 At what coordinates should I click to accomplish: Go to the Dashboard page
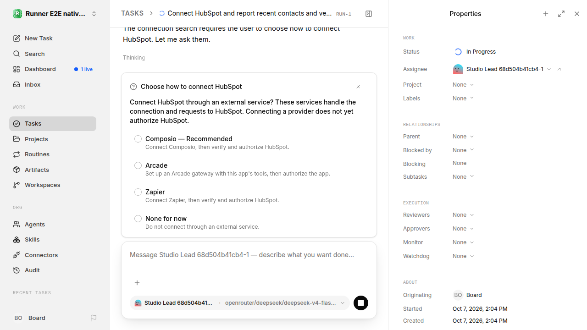tap(53, 69)
